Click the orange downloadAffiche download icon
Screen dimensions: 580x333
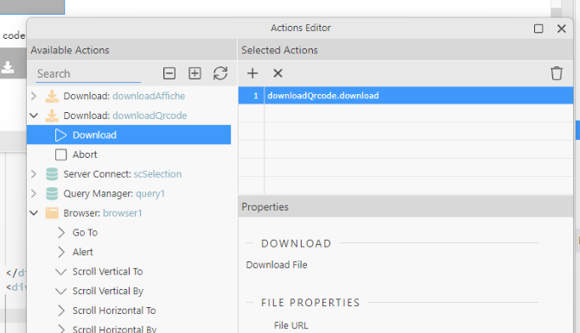click(52, 96)
